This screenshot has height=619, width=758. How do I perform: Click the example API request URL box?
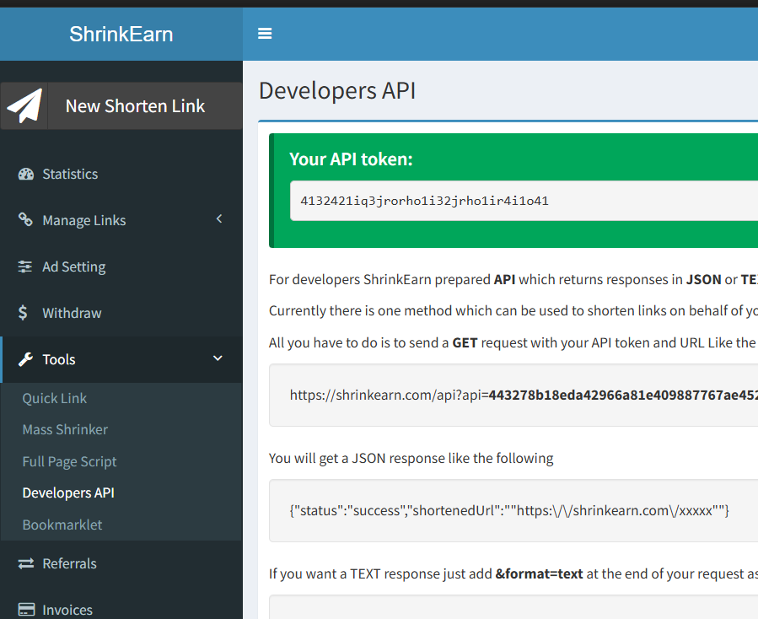(x=513, y=395)
